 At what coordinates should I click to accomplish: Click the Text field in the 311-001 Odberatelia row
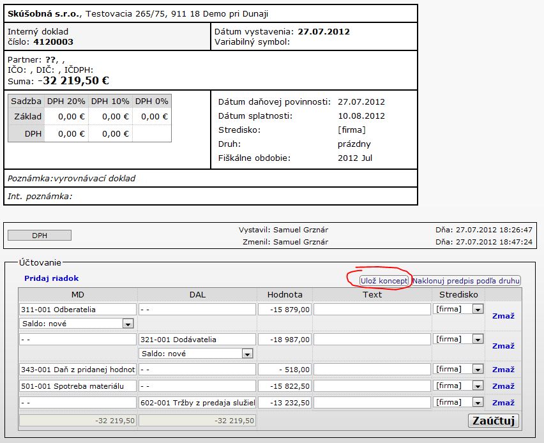372,310
